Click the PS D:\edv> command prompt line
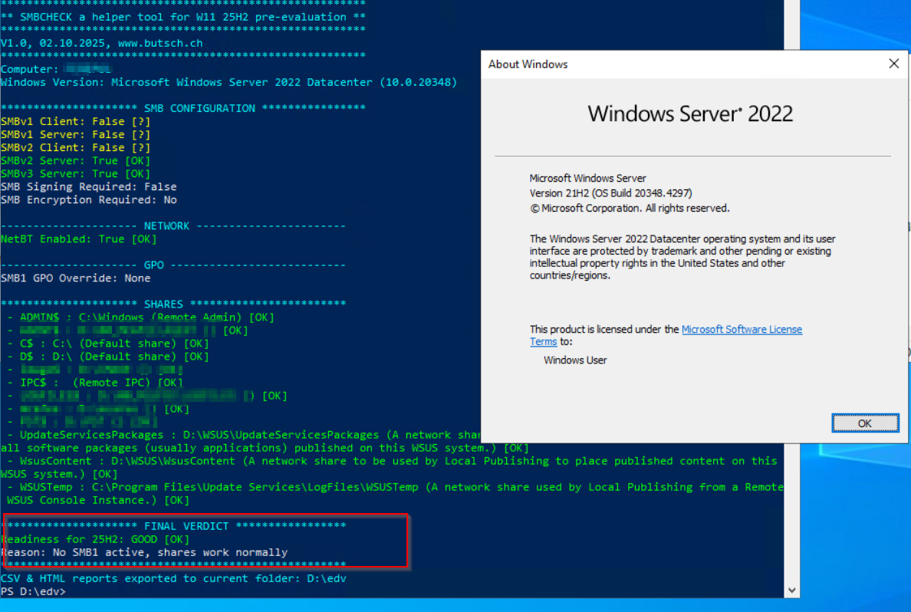Viewport: 911px width, 612px height. (x=34, y=592)
